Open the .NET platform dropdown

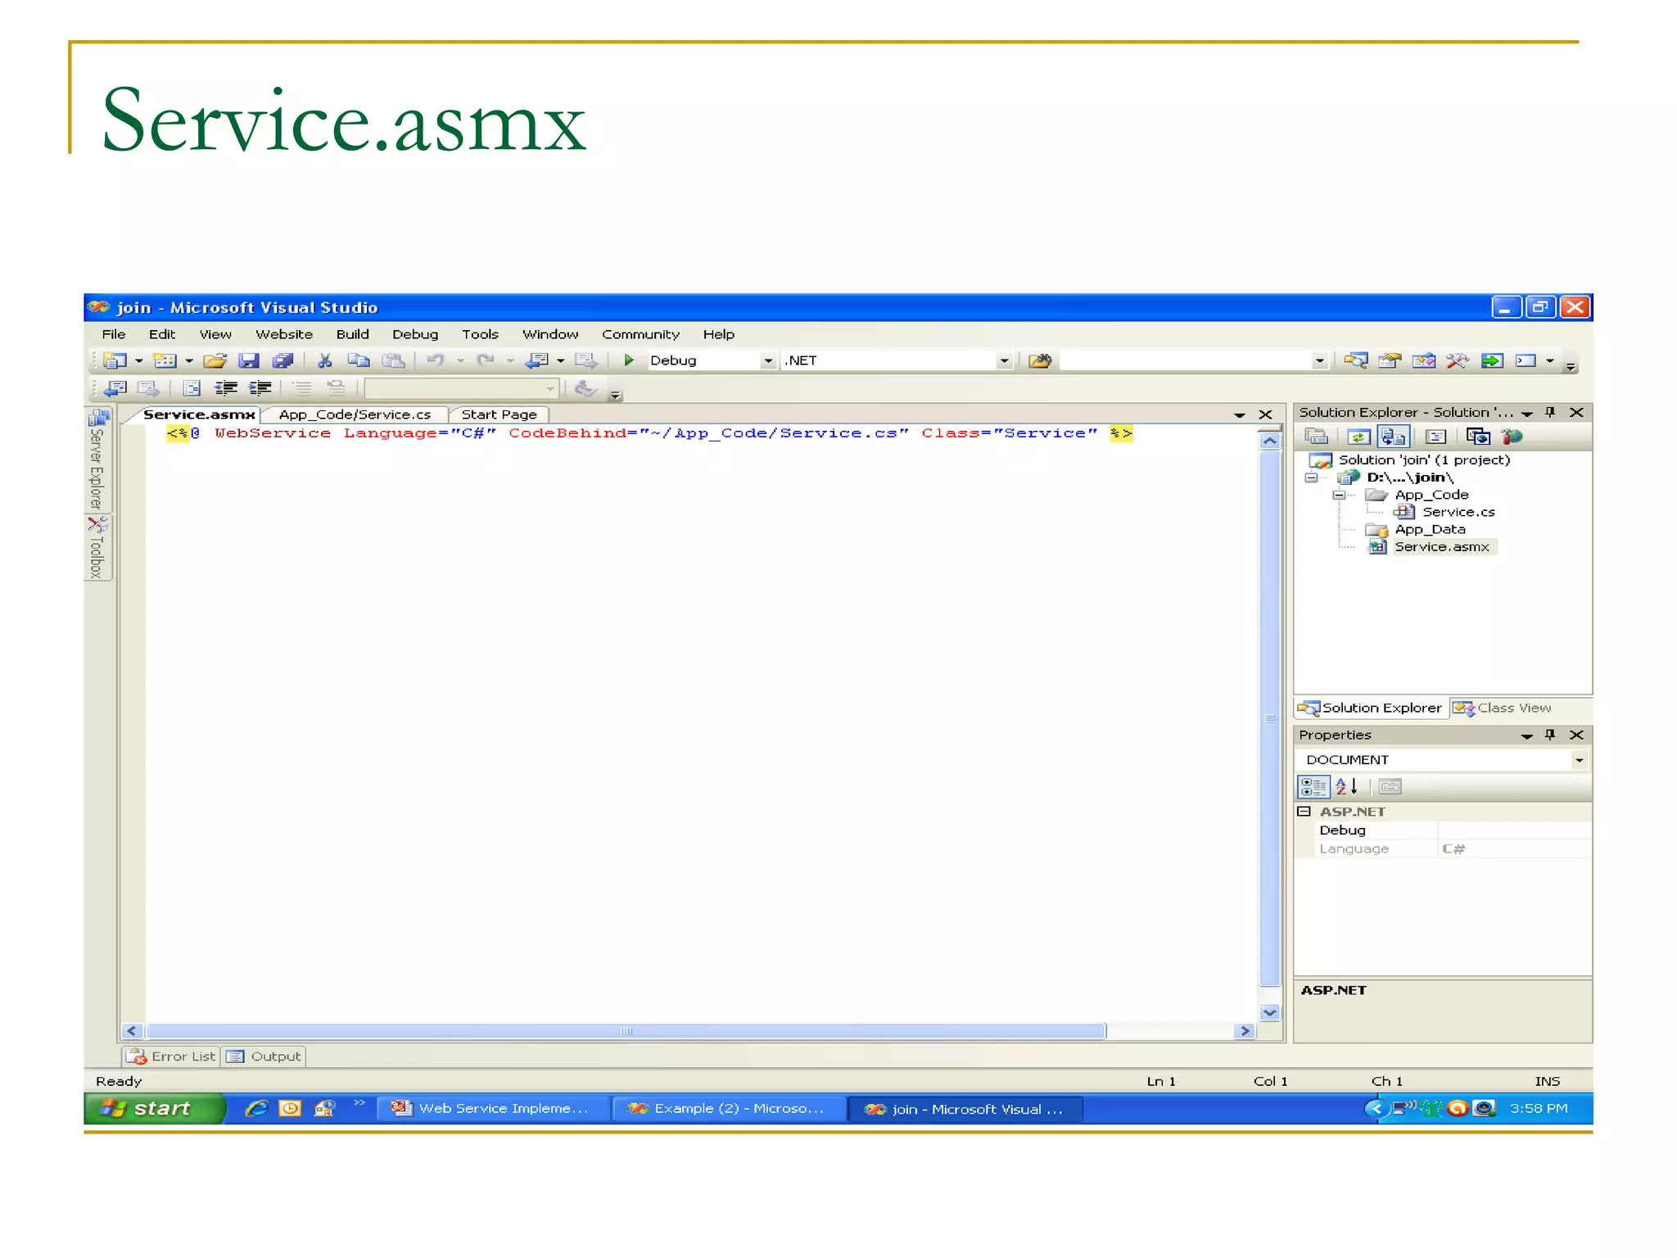[x=1004, y=360]
